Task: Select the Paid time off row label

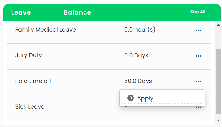Action: click(x=33, y=81)
